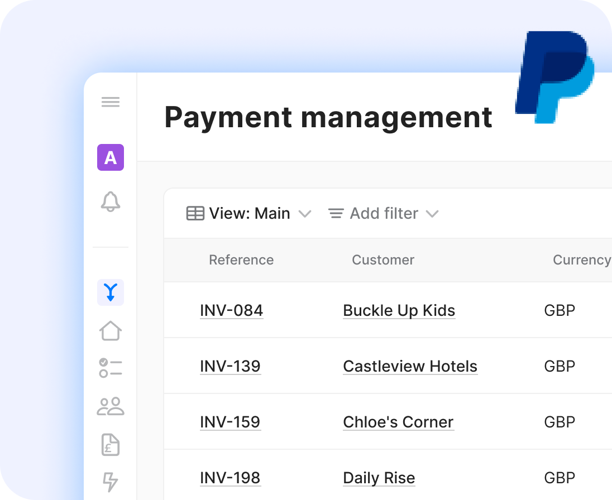Viewport: 612px width, 500px height.
Task: Open the customers people icon
Action: pos(111,406)
